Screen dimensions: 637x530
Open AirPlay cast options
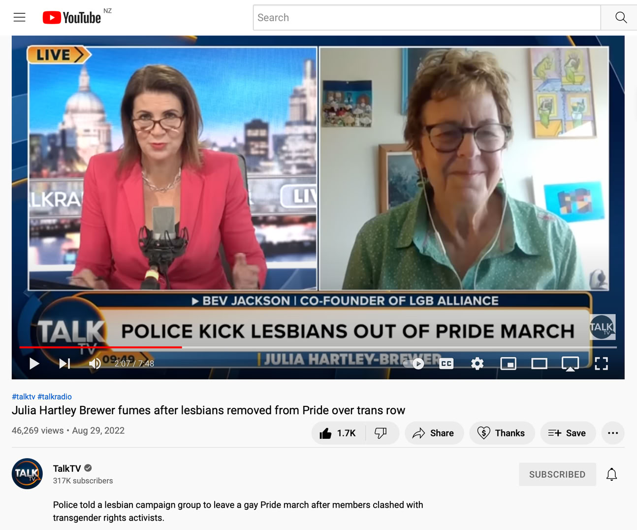click(570, 364)
